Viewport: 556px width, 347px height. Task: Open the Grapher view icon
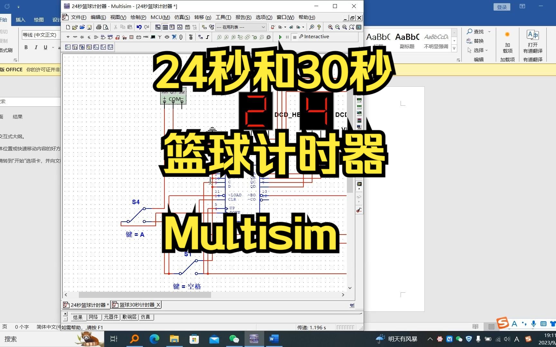point(180,27)
